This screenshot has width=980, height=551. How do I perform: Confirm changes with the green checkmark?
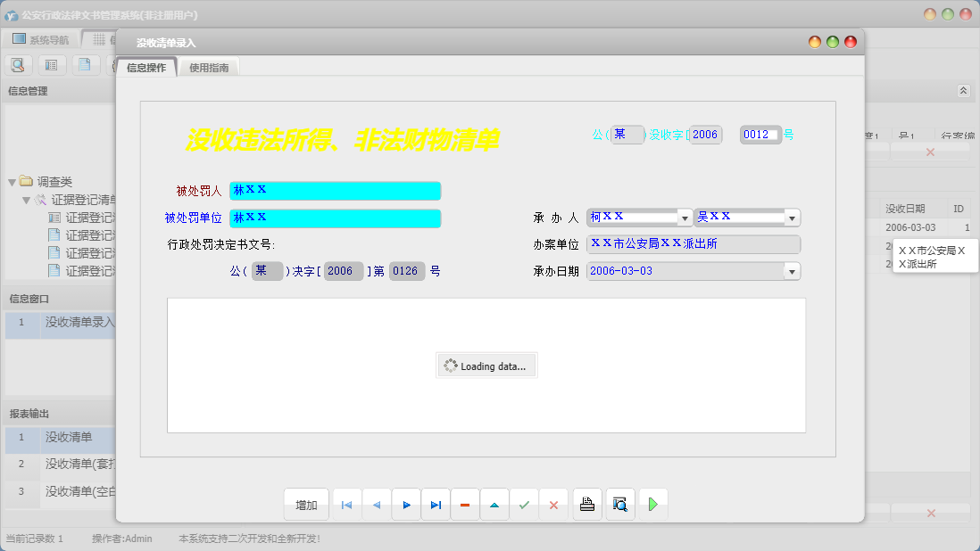pos(524,505)
